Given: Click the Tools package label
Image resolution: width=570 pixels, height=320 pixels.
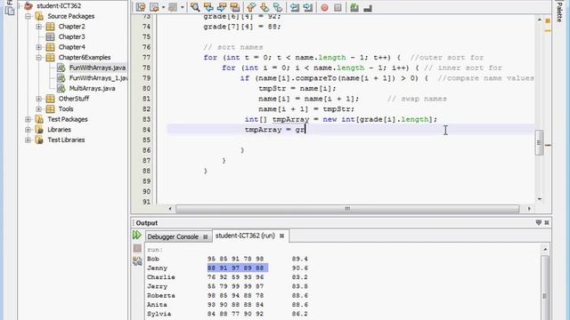Looking at the screenshot, I should (x=66, y=108).
